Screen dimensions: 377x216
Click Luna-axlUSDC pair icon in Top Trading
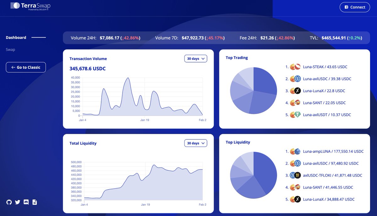click(295, 79)
